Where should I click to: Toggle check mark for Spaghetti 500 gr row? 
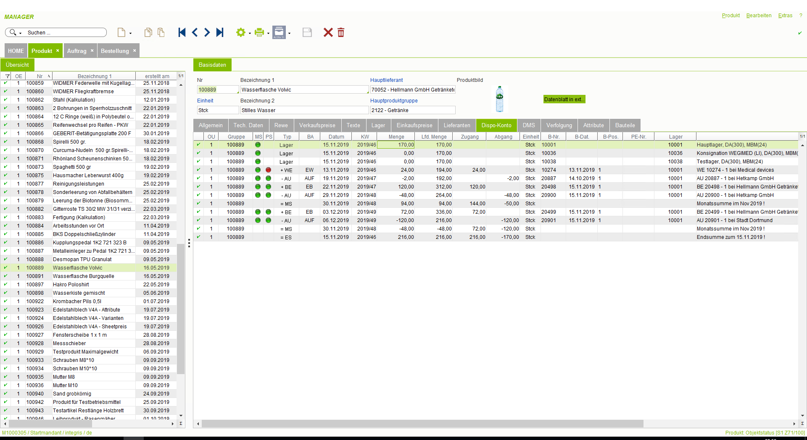5,167
